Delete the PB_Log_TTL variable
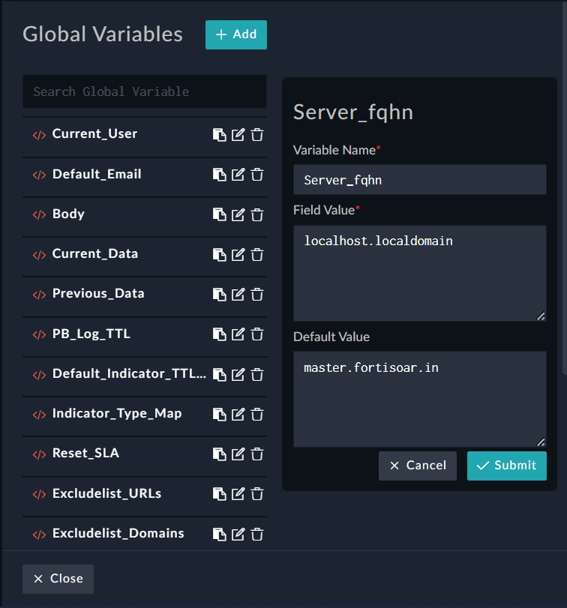This screenshot has width=567, height=608. [257, 334]
